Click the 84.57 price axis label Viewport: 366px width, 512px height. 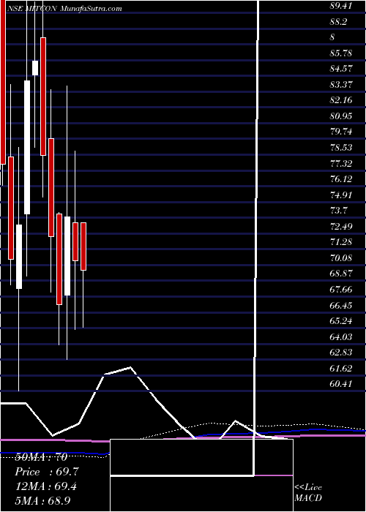tap(341, 69)
